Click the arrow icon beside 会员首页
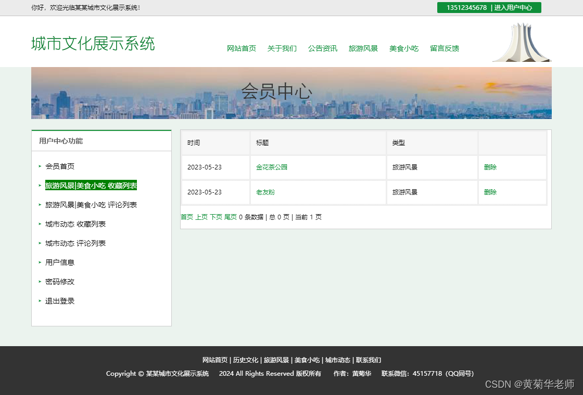 point(40,166)
